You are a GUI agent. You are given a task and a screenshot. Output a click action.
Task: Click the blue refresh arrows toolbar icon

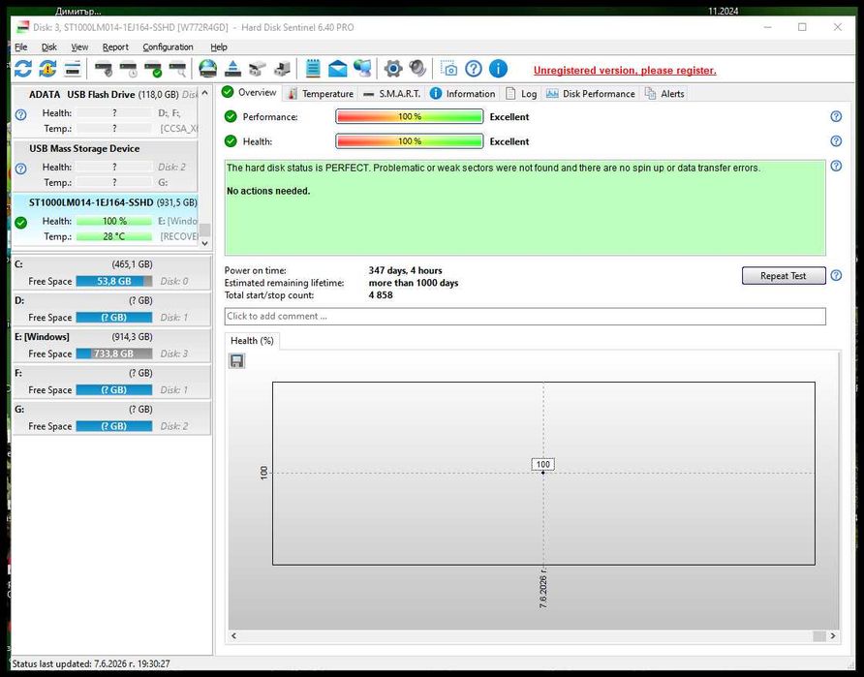22,69
